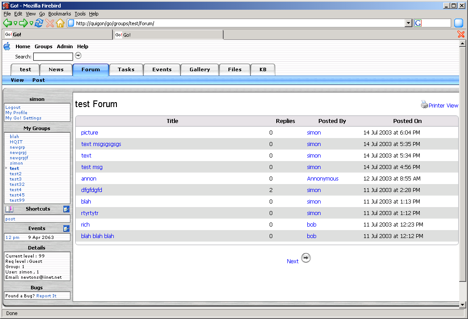Open the Tools menu
468x319 pixels.
(x=80, y=14)
